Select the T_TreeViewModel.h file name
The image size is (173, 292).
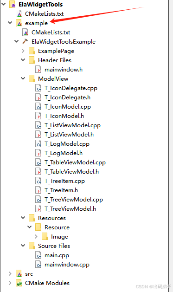(x=70, y=209)
